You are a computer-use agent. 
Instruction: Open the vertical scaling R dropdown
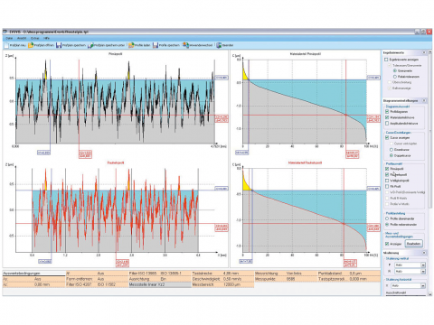(423, 272)
